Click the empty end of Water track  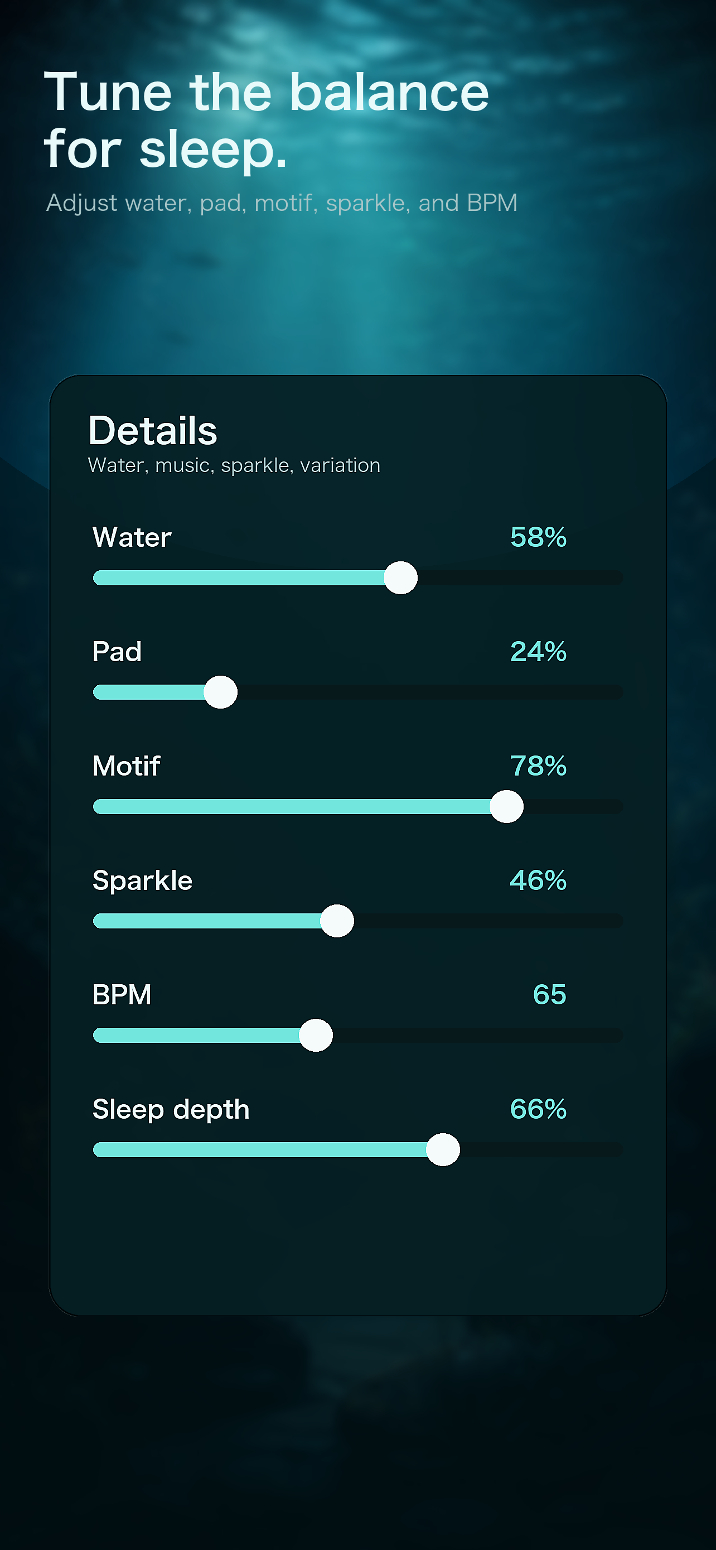pyautogui.click(x=520, y=577)
